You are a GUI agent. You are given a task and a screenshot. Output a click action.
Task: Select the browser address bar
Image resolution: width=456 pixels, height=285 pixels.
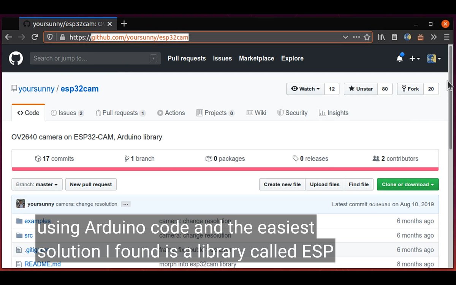coord(207,37)
